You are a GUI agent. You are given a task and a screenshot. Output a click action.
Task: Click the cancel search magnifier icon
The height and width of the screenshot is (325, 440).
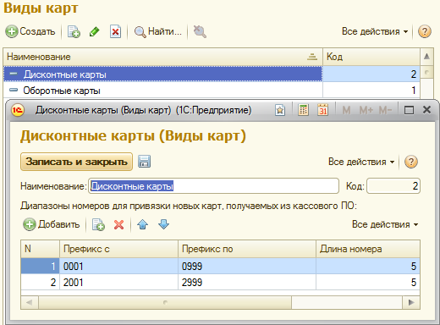point(200,31)
